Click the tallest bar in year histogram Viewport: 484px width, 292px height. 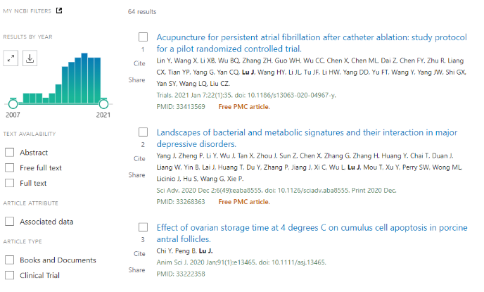point(84,78)
